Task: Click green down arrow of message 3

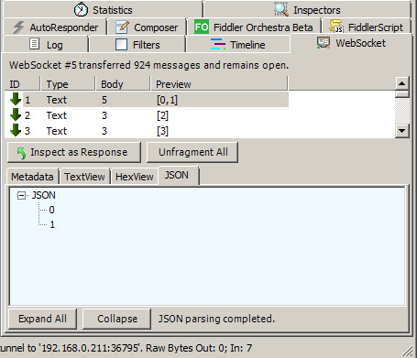Action: [x=16, y=130]
